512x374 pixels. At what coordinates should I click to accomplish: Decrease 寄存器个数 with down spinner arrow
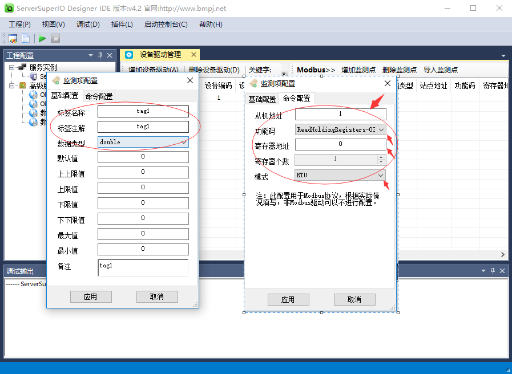381,161
